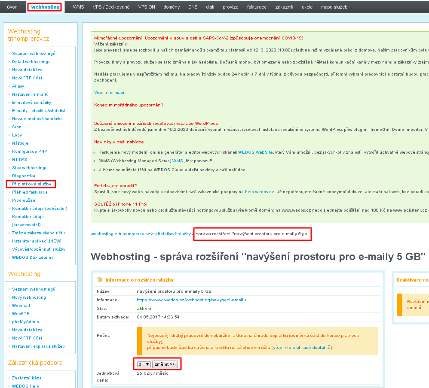Open the quantity dropdown showing 6
The image size is (429, 388).
point(144,364)
